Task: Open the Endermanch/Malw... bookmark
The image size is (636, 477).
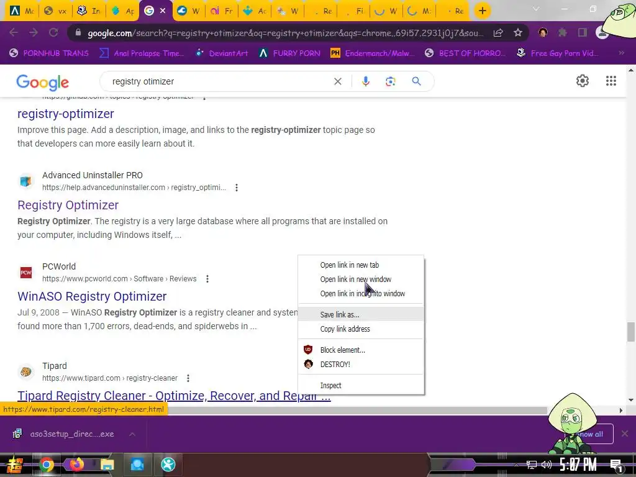Action: point(373,53)
